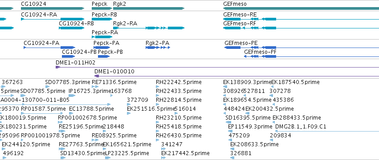379x160 pixels.
Task: Click EST SD07785.3prime
Action: [67, 82]
